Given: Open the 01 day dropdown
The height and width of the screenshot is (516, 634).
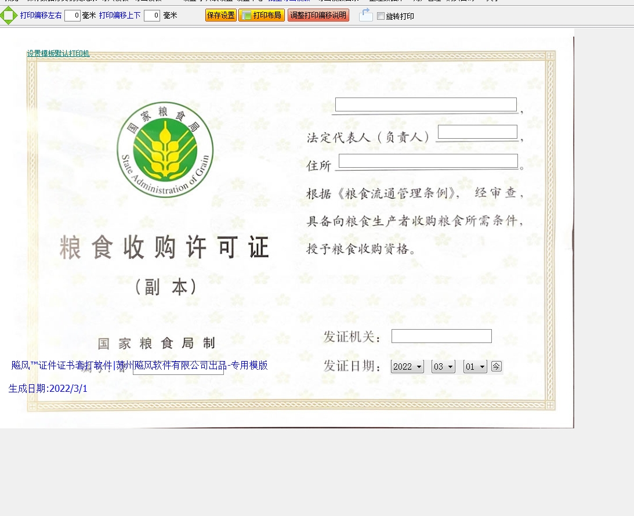Looking at the screenshot, I should coord(475,367).
